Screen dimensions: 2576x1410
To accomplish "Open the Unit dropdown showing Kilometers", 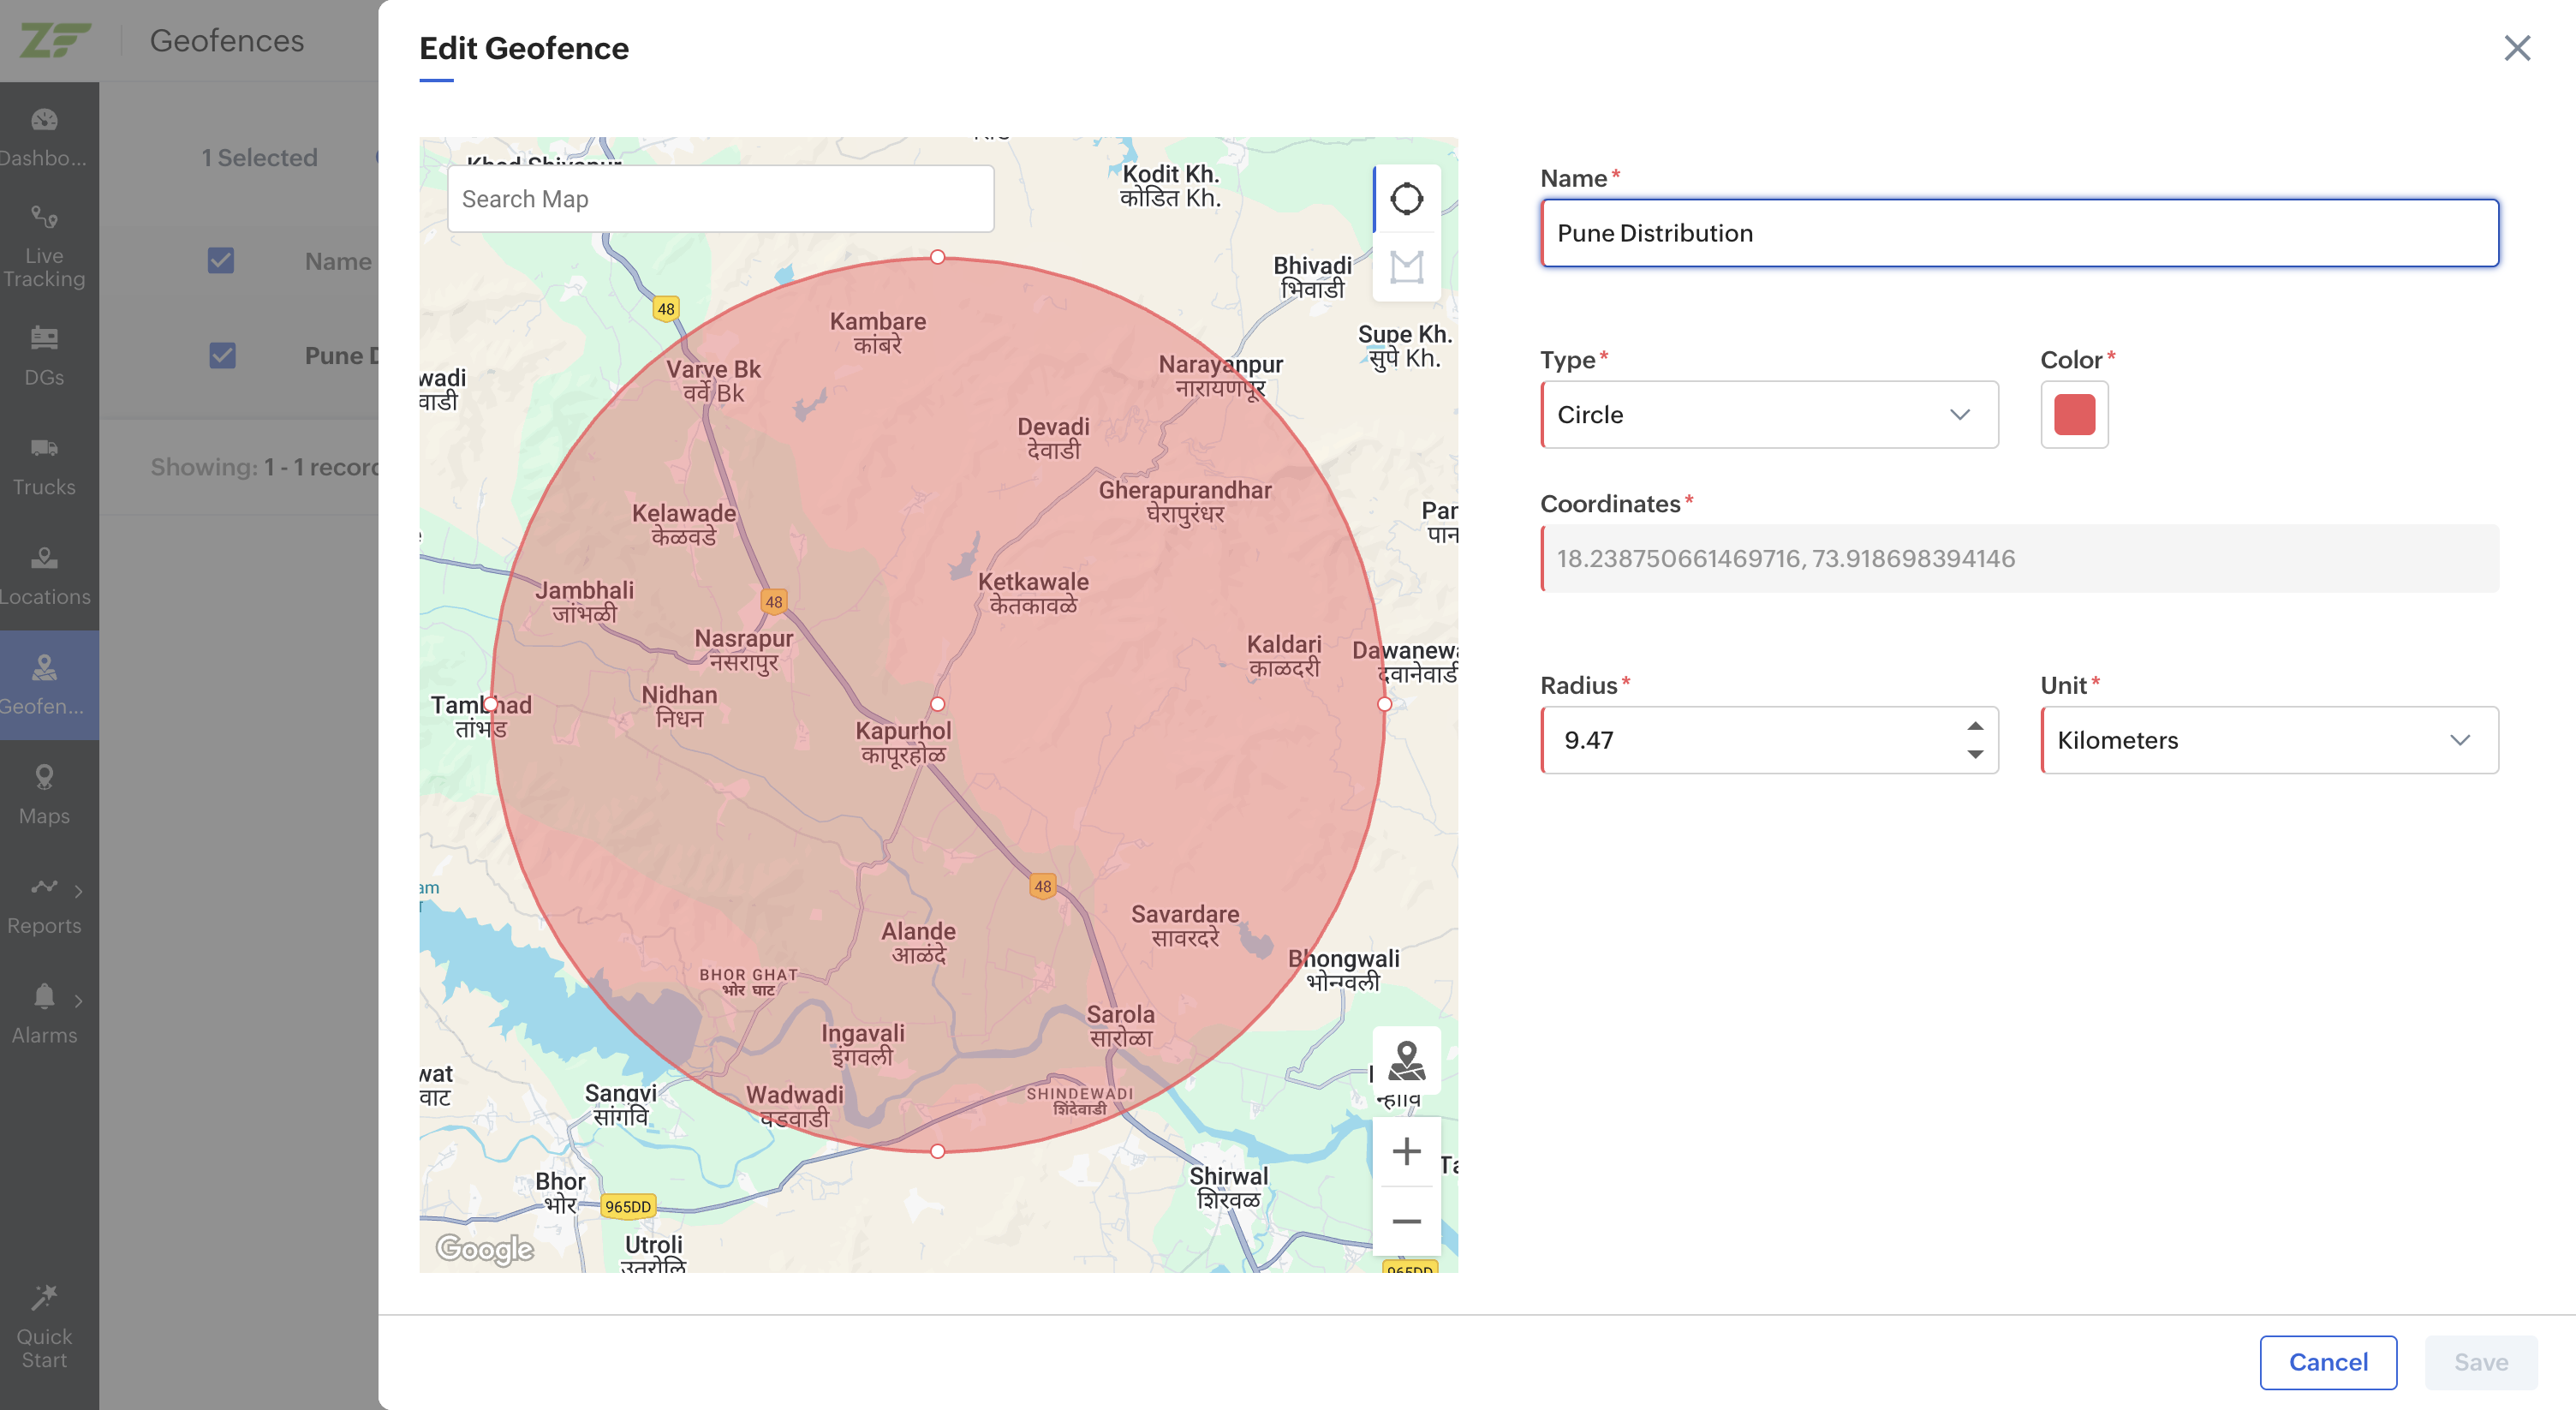I will coord(2268,740).
